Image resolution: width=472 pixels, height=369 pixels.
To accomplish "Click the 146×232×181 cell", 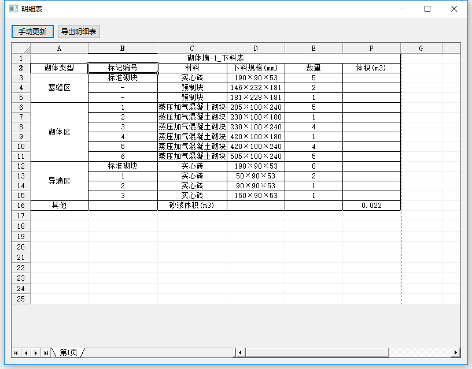I will point(256,88).
